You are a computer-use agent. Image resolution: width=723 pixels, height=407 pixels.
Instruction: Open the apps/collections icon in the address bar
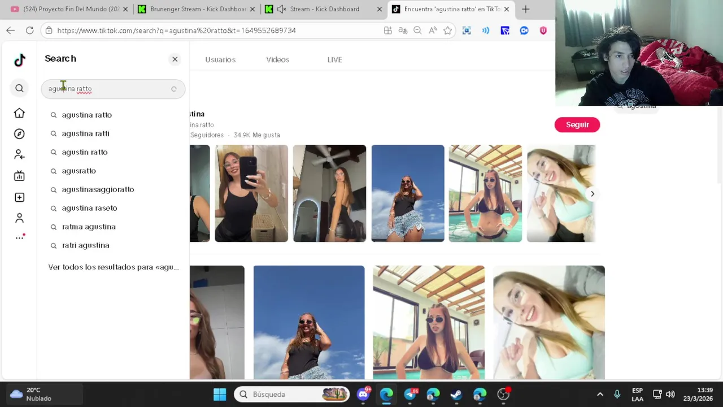[387, 31]
